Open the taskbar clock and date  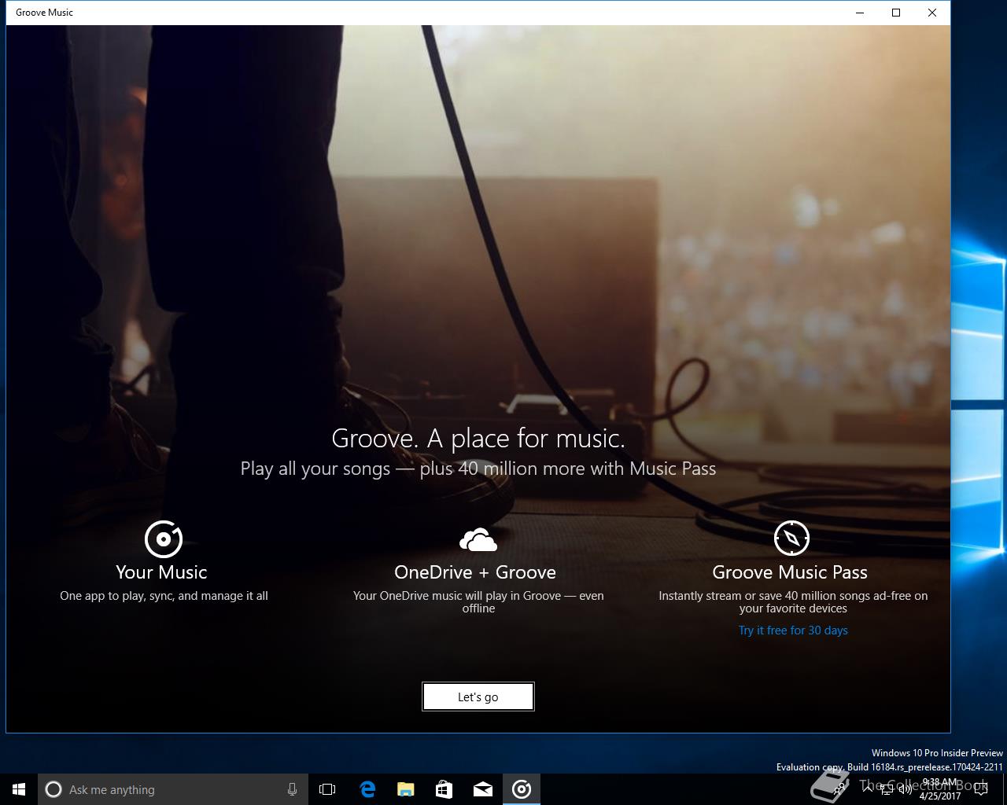(x=940, y=789)
